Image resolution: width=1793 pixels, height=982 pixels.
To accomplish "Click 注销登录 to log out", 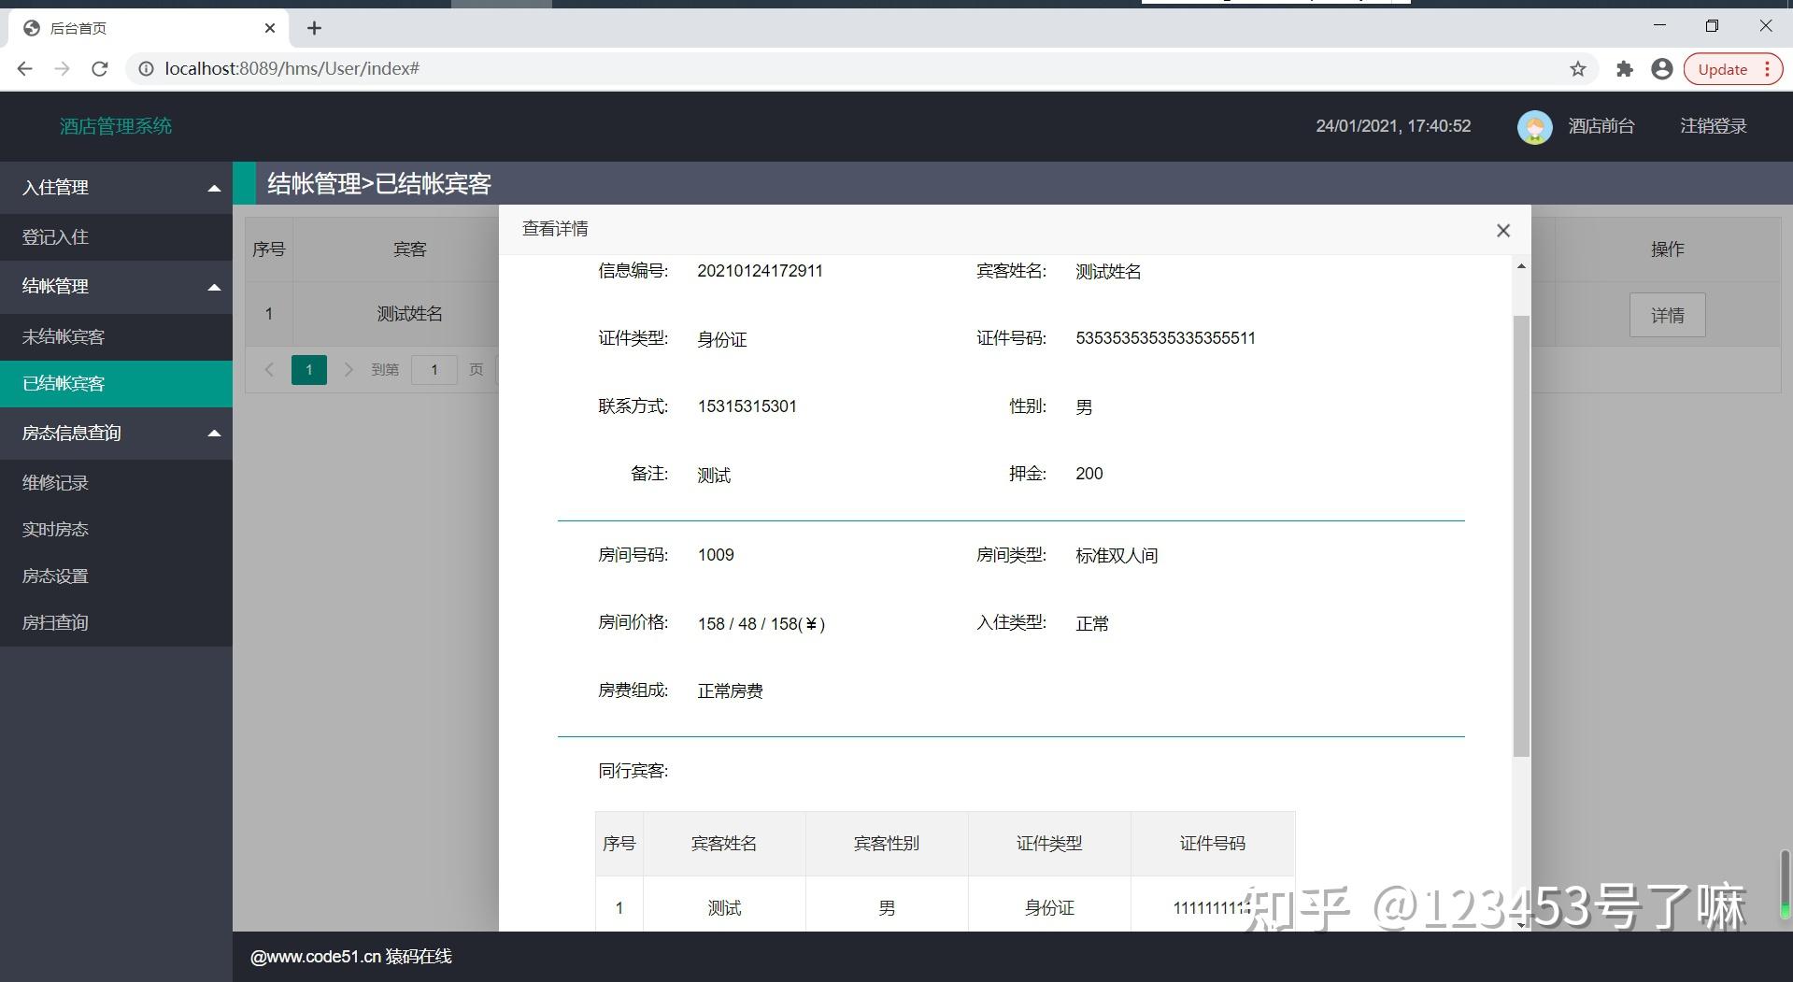I will [1713, 126].
